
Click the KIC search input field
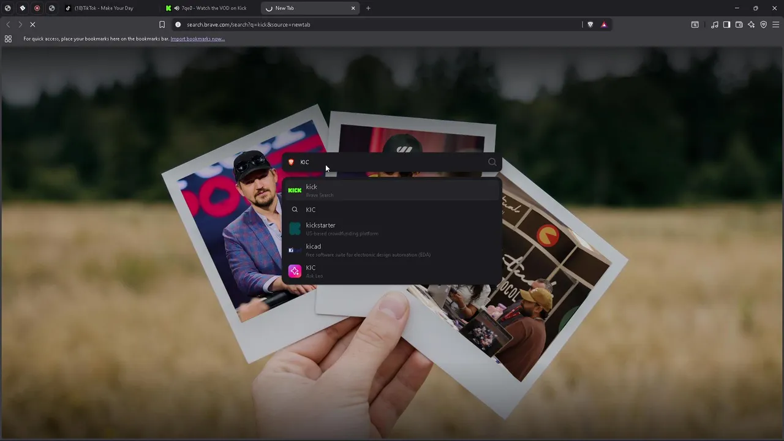[392, 162]
